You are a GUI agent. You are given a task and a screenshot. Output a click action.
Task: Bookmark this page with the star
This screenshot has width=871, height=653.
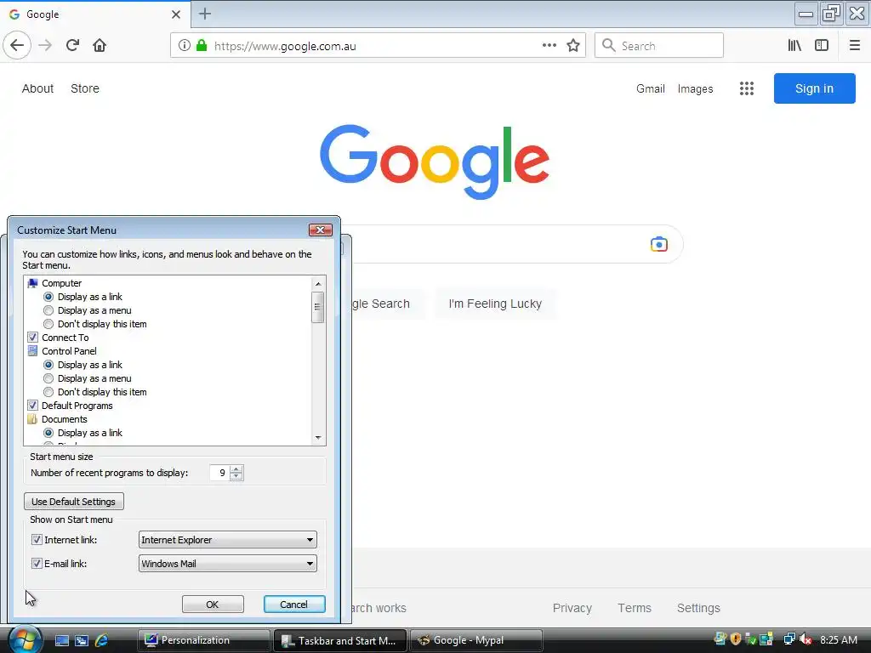[573, 46]
